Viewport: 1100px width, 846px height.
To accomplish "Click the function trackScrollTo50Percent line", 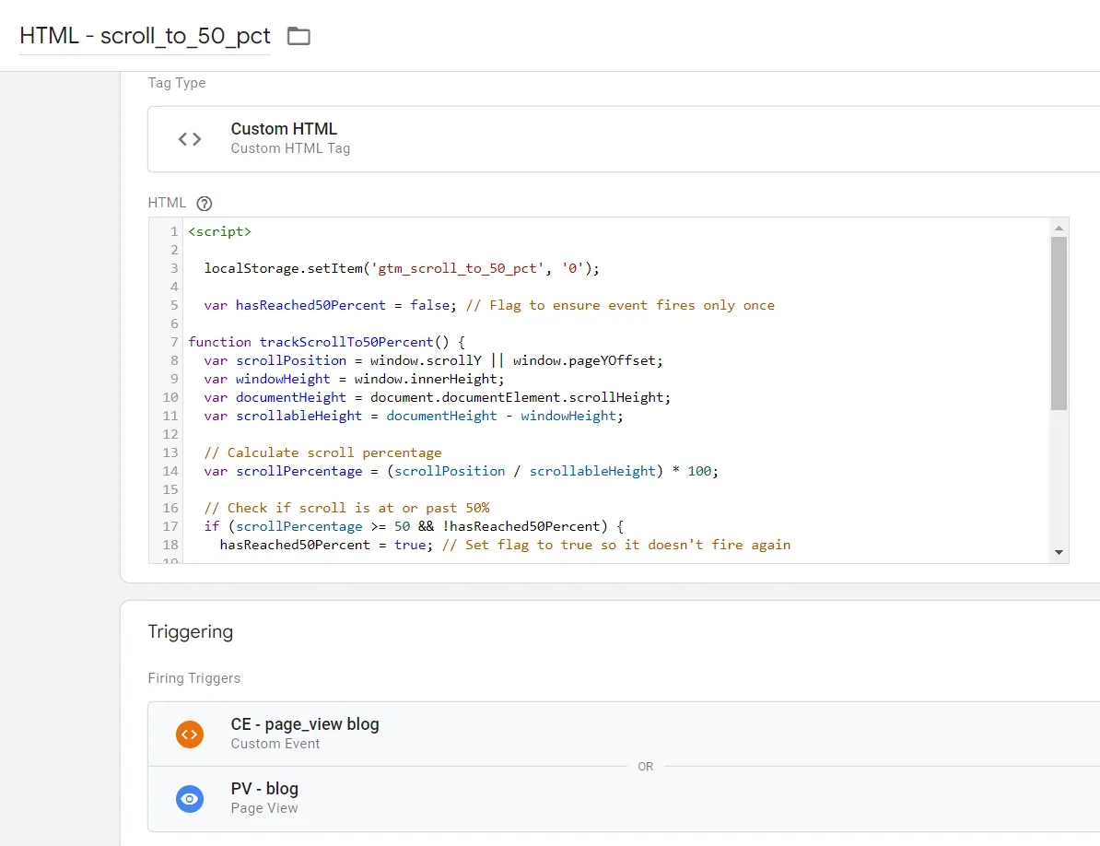I will 326,342.
